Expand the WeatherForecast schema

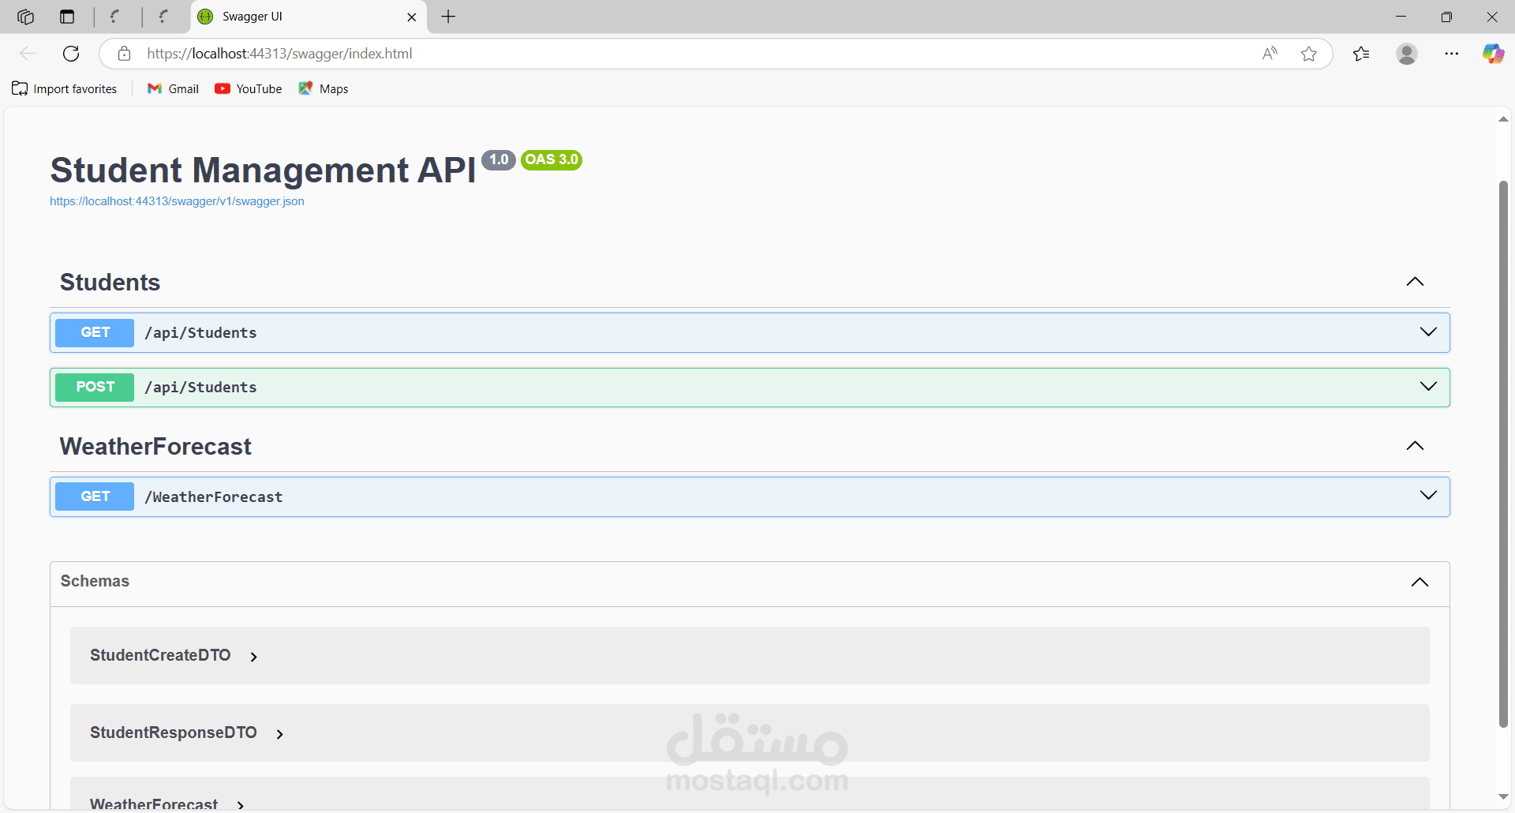click(x=241, y=805)
